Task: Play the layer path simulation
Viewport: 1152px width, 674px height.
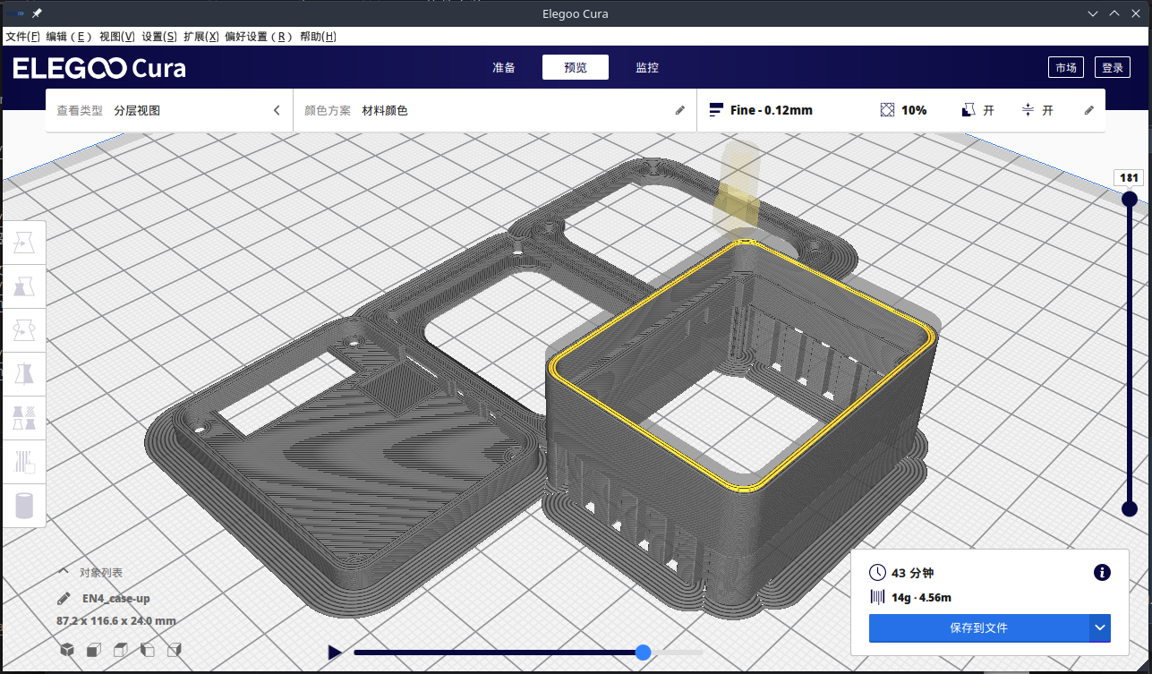Action: pos(335,653)
